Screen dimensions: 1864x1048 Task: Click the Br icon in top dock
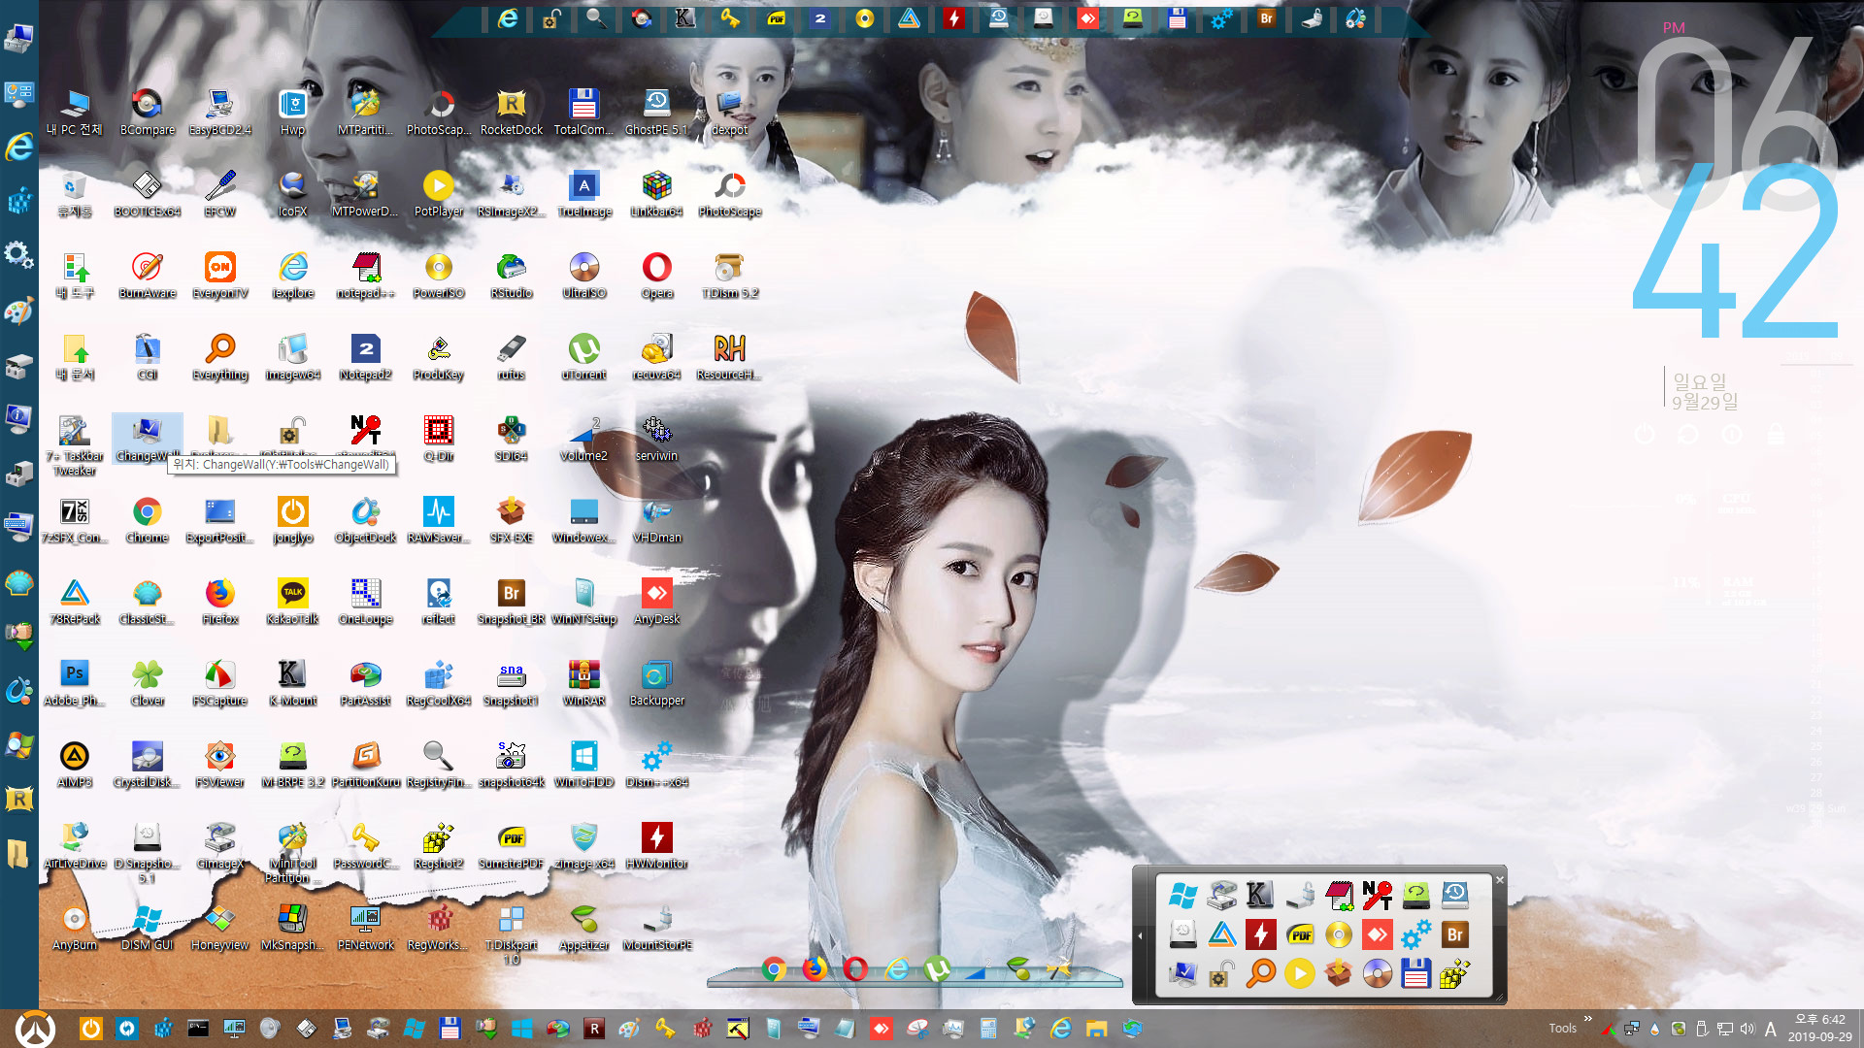(x=1266, y=18)
